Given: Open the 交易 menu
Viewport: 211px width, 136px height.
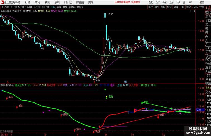Looking at the screenshot, I should click(x=91, y=2).
